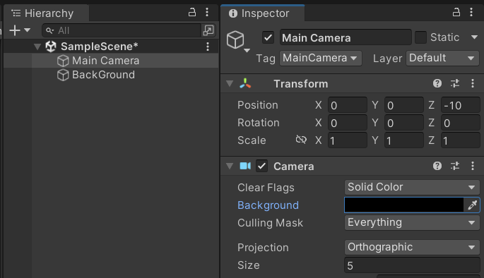The height and width of the screenshot is (278, 484).
Task: Lock the Hierarchy panel with padlock icon
Action: click(192, 12)
